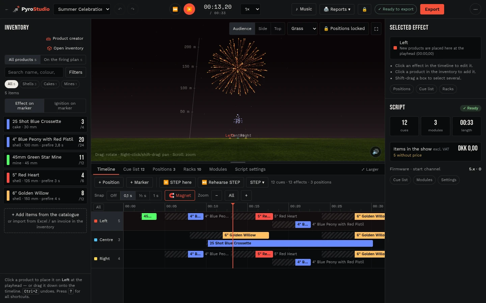The height and width of the screenshot is (303, 486).
Task: Filter inventory by Cakes
Action: (50, 84)
